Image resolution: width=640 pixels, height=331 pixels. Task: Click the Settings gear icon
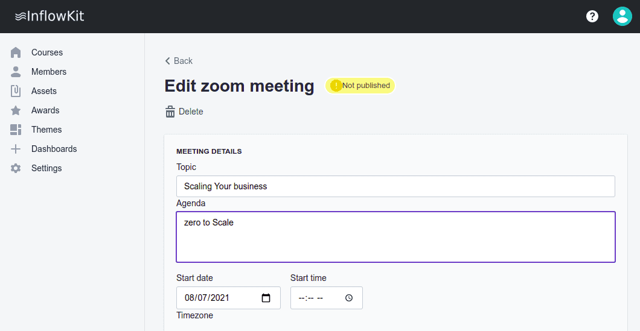(16, 168)
